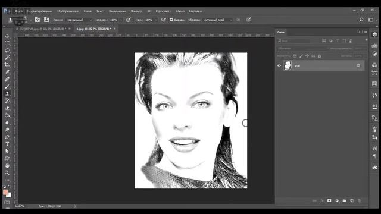
Task: Open the Выделение menu
Action: [117, 11]
